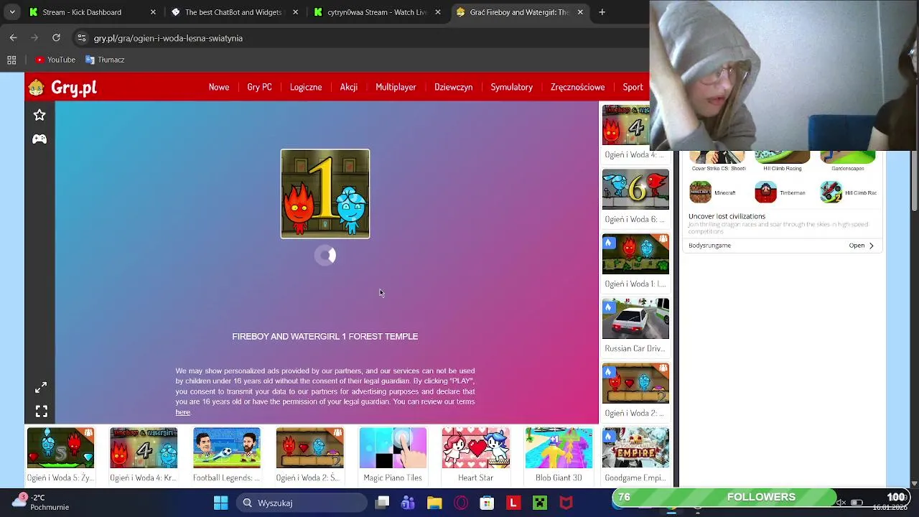
Task: Open the weather widget showing -2°C
Action: tap(42, 502)
